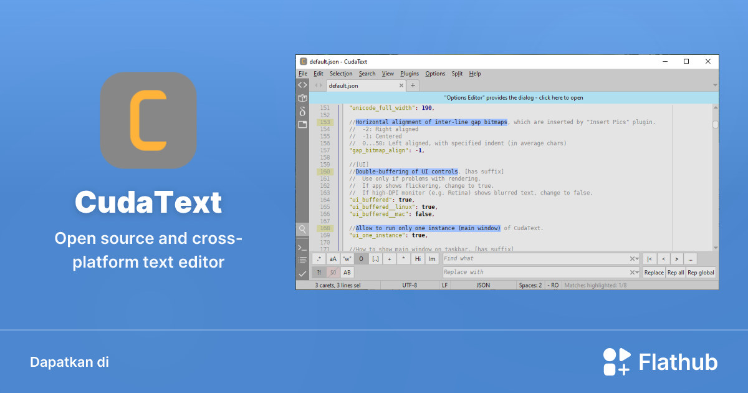The width and height of the screenshot is (748, 393).
Task: Open the Find field history dropdown
Action: pos(636,258)
